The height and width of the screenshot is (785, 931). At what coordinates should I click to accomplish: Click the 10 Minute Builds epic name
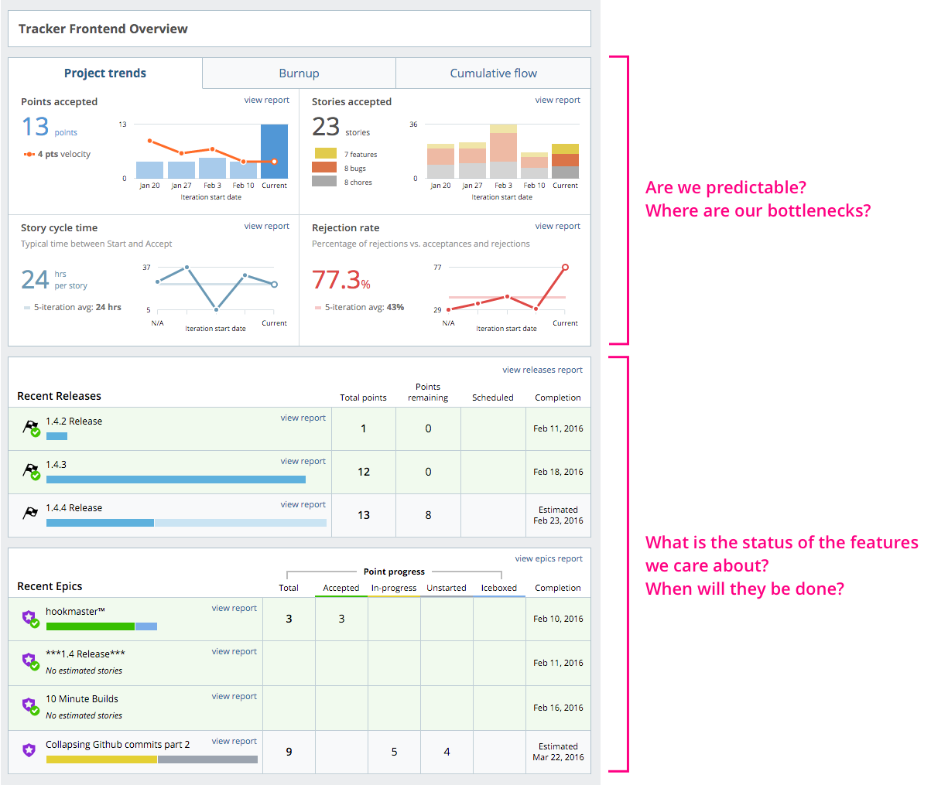click(x=82, y=698)
